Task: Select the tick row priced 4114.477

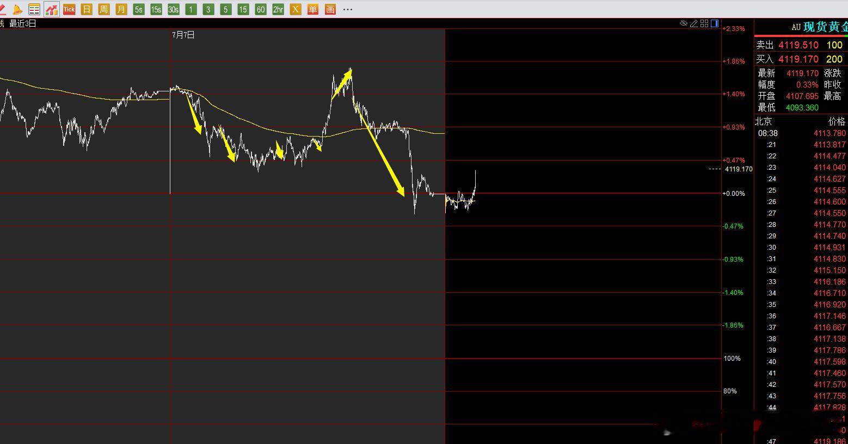Action: 801,156
